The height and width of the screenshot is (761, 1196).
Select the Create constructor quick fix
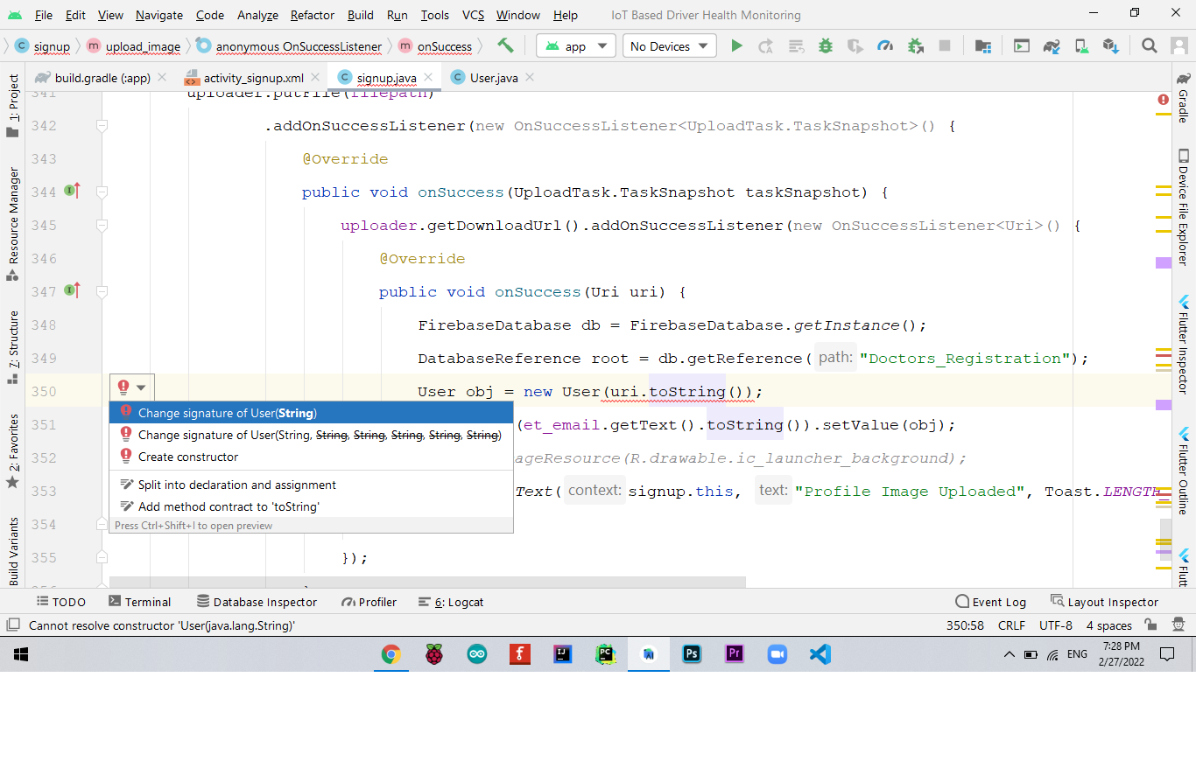(311, 457)
